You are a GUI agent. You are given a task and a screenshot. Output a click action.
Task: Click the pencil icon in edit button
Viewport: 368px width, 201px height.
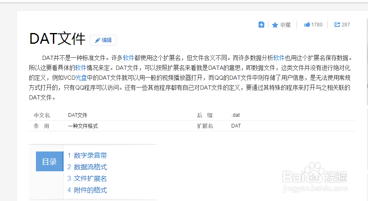tap(97, 40)
